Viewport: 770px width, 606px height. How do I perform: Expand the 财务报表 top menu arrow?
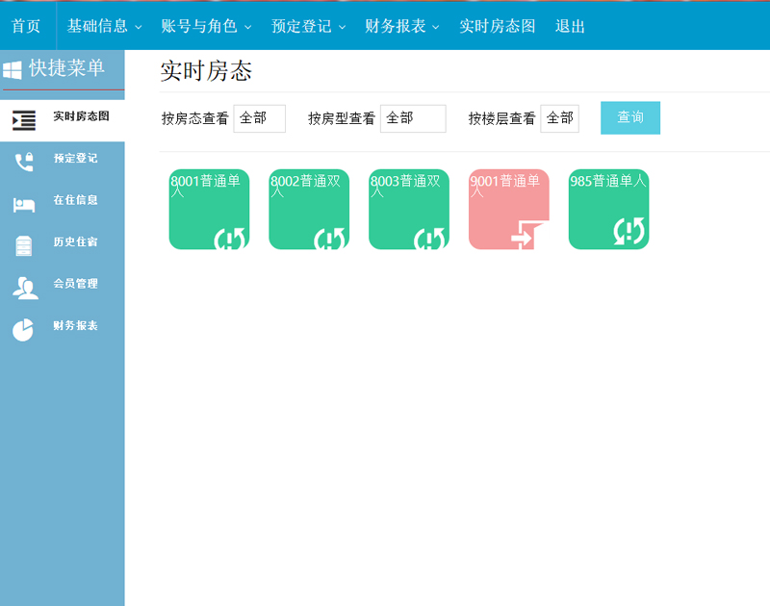(436, 28)
